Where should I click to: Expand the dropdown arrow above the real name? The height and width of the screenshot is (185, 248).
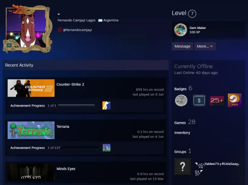[59, 14]
